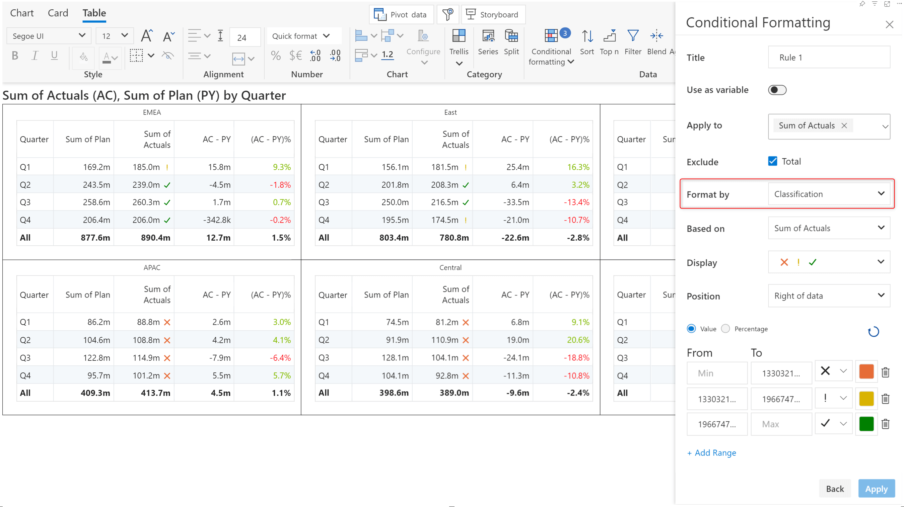Select the Percentage radio button
Viewport: 904px width, 507px height.
(725, 329)
